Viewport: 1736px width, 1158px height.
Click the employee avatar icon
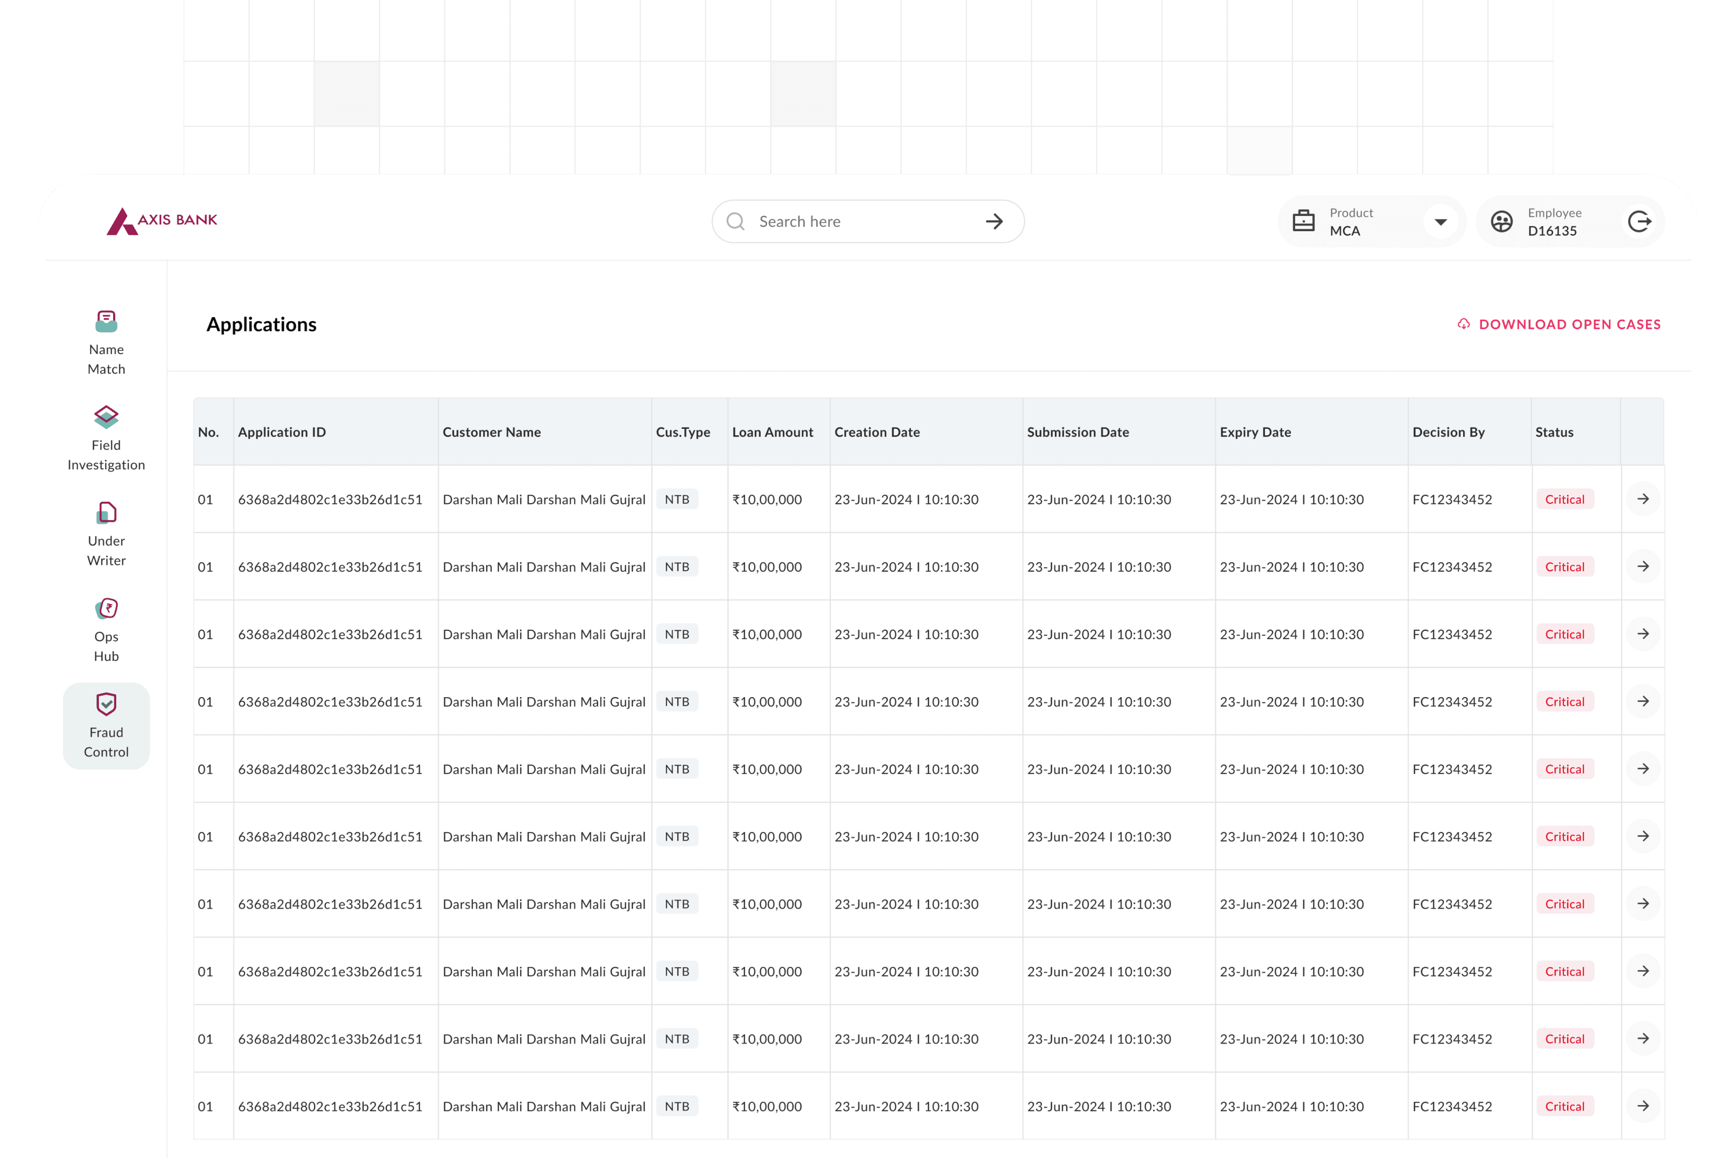pyautogui.click(x=1502, y=221)
